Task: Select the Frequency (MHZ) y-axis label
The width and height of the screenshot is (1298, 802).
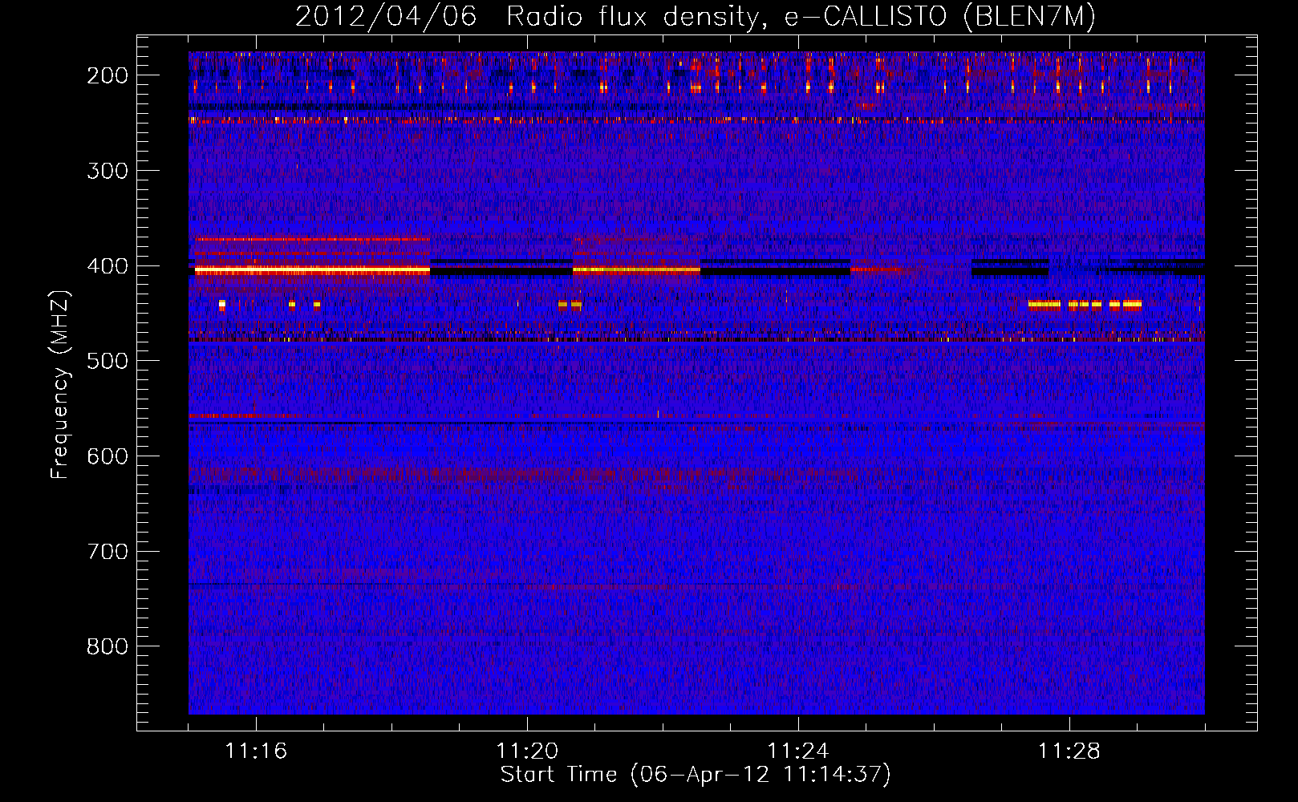Action: tap(60, 385)
